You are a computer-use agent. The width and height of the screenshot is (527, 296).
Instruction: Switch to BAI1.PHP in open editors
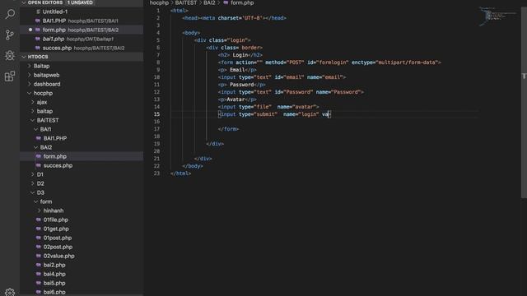point(82,21)
